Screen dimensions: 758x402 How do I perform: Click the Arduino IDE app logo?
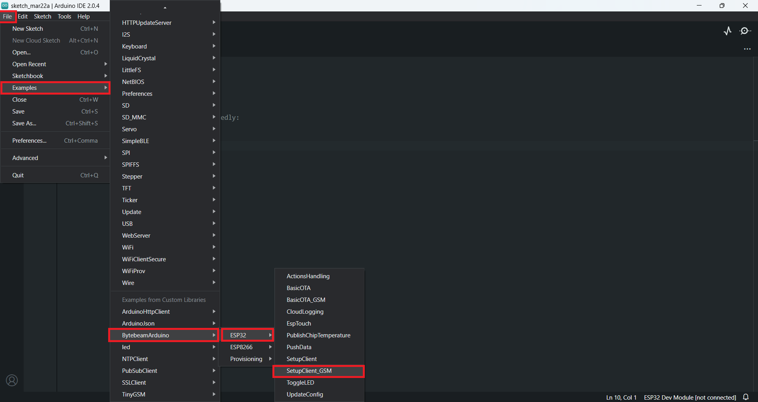click(5, 6)
